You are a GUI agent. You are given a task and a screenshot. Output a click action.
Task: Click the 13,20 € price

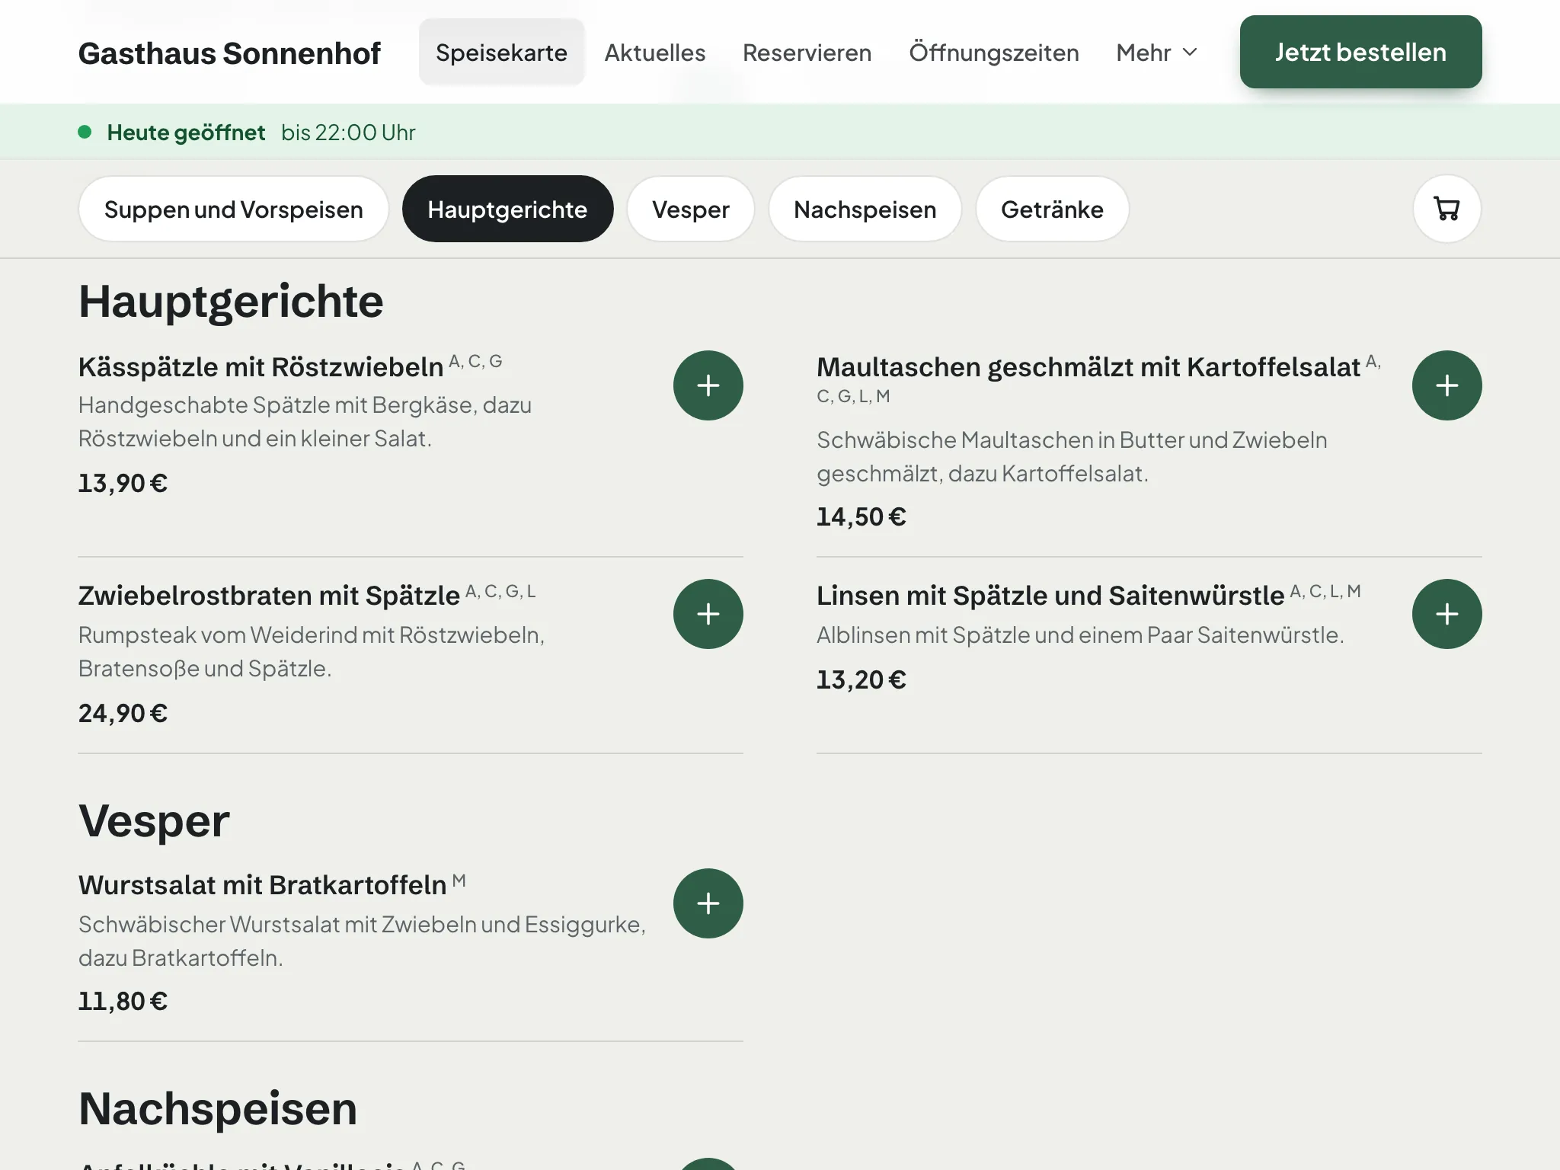(x=861, y=679)
